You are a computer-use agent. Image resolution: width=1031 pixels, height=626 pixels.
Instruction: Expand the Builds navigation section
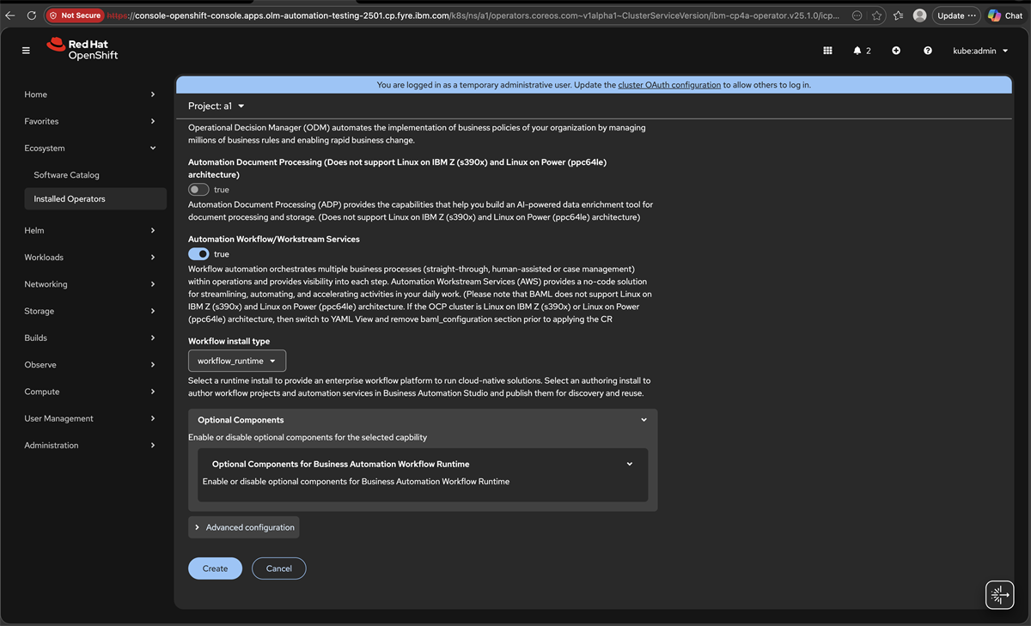click(x=90, y=337)
